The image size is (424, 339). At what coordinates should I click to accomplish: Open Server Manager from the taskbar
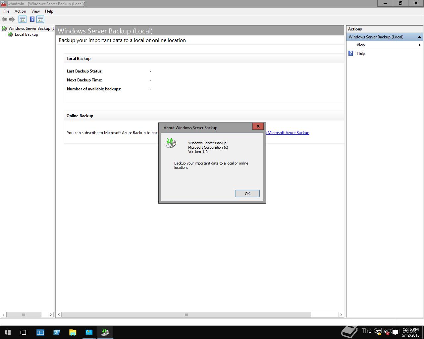[40, 332]
